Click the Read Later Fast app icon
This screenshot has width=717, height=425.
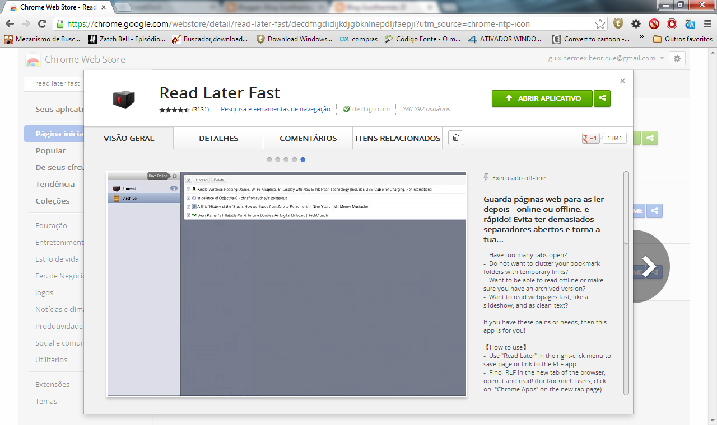click(x=123, y=100)
